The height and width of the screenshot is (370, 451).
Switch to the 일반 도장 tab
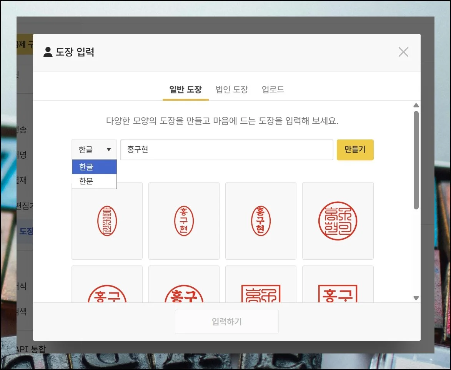pyautogui.click(x=185, y=90)
